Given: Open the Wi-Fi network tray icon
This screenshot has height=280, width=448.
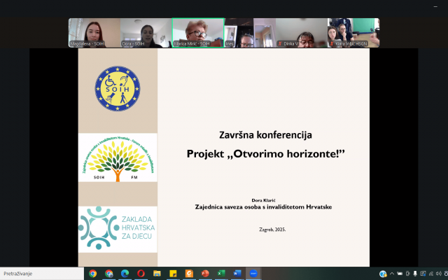Looking at the screenshot, I should [x=431, y=274].
